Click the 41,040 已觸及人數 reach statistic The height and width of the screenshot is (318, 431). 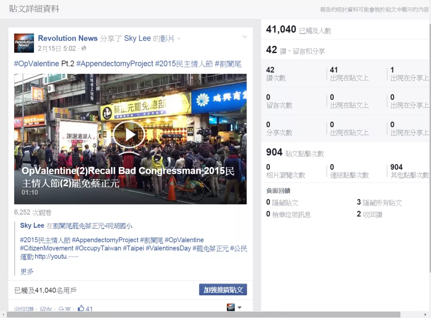[299, 29]
